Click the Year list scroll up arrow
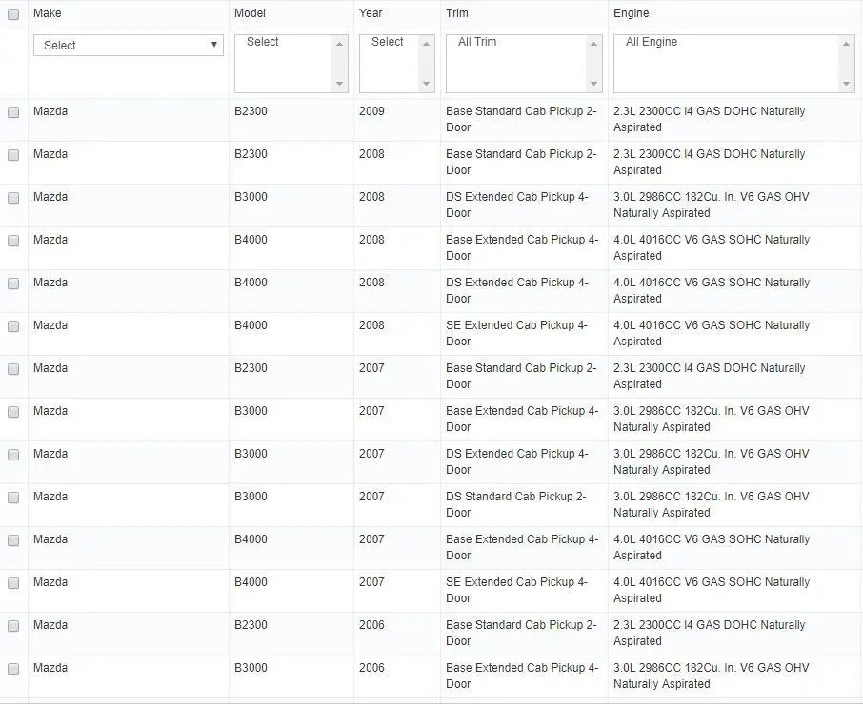This screenshot has width=863, height=704. 426,44
